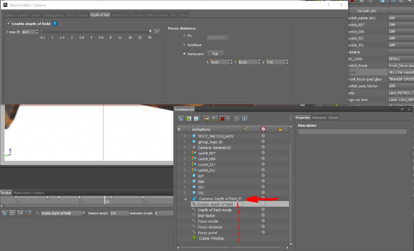The height and width of the screenshot is (251, 414).
Task: Select the Fix focus distance option
Action: 185,36
